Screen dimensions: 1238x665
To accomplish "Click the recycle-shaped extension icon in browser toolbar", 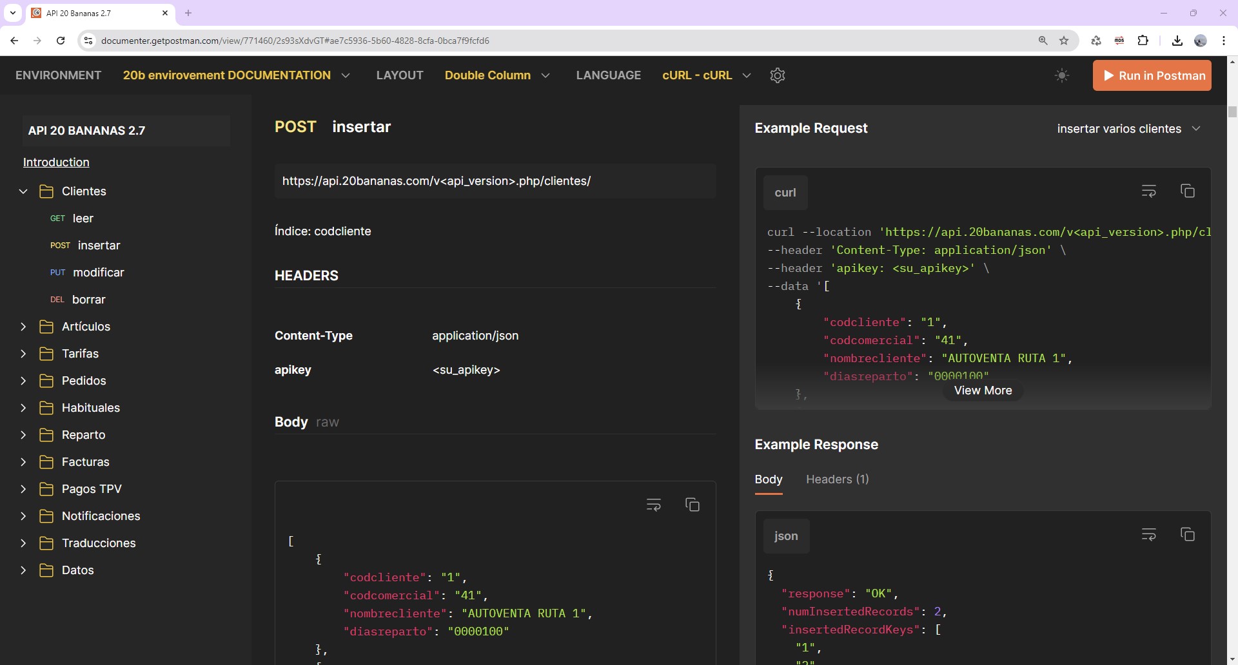I will pyautogui.click(x=1096, y=41).
